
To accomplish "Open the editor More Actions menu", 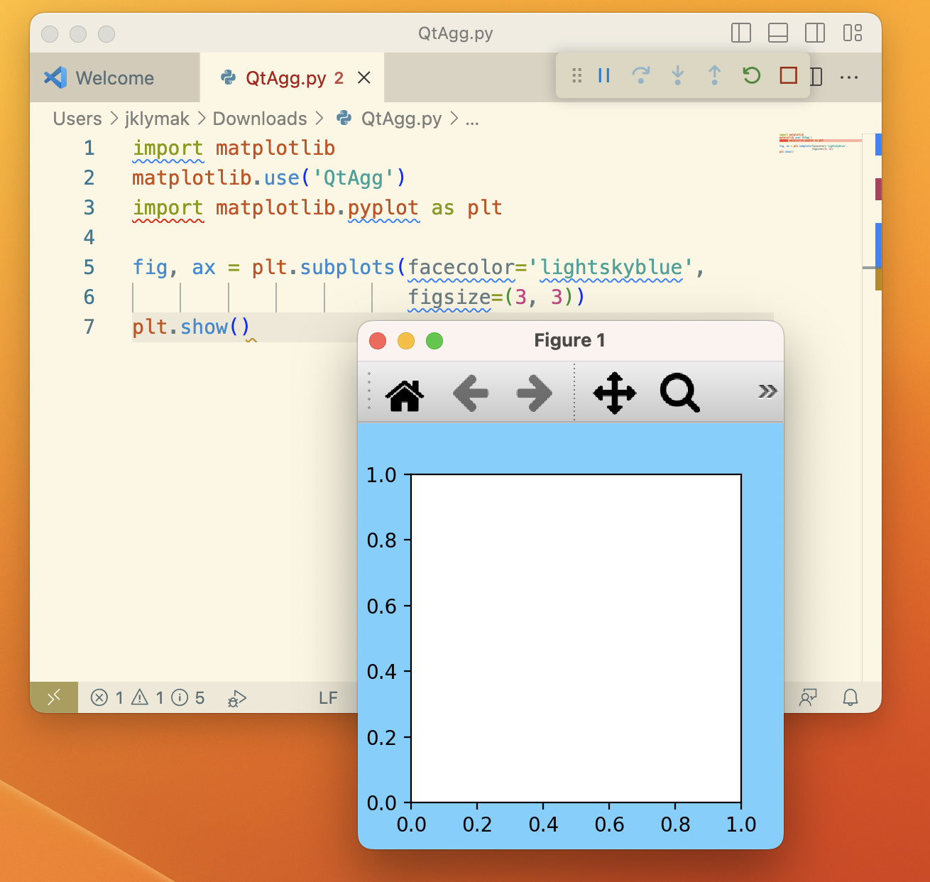I will (849, 77).
